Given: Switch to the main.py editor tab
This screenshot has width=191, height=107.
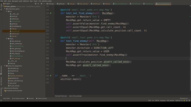Looking at the screenshot, I should 51,4.
